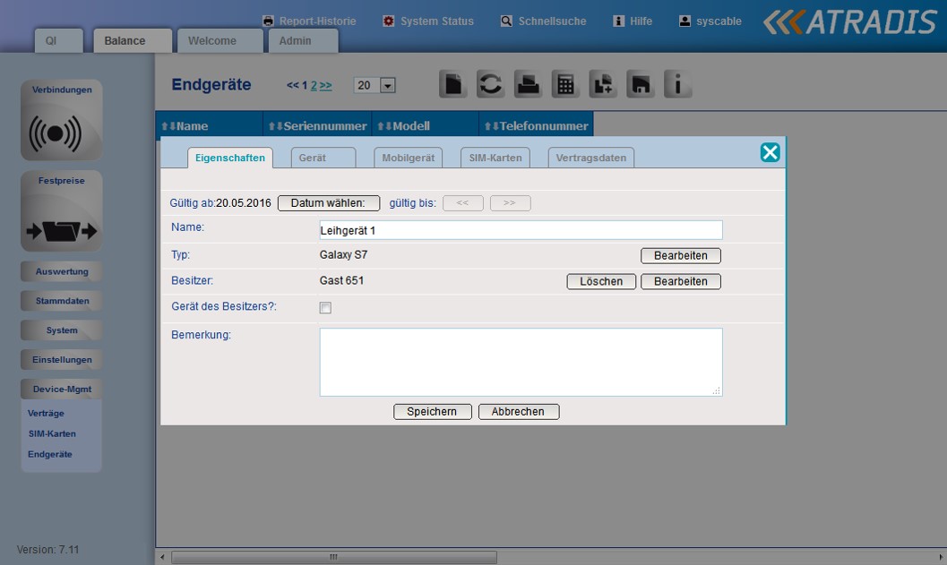Open the Endgeräte link in sidebar
This screenshot has height=565, width=947.
[x=50, y=454]
